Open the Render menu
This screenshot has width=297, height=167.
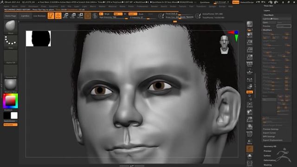tap(155, 6)
